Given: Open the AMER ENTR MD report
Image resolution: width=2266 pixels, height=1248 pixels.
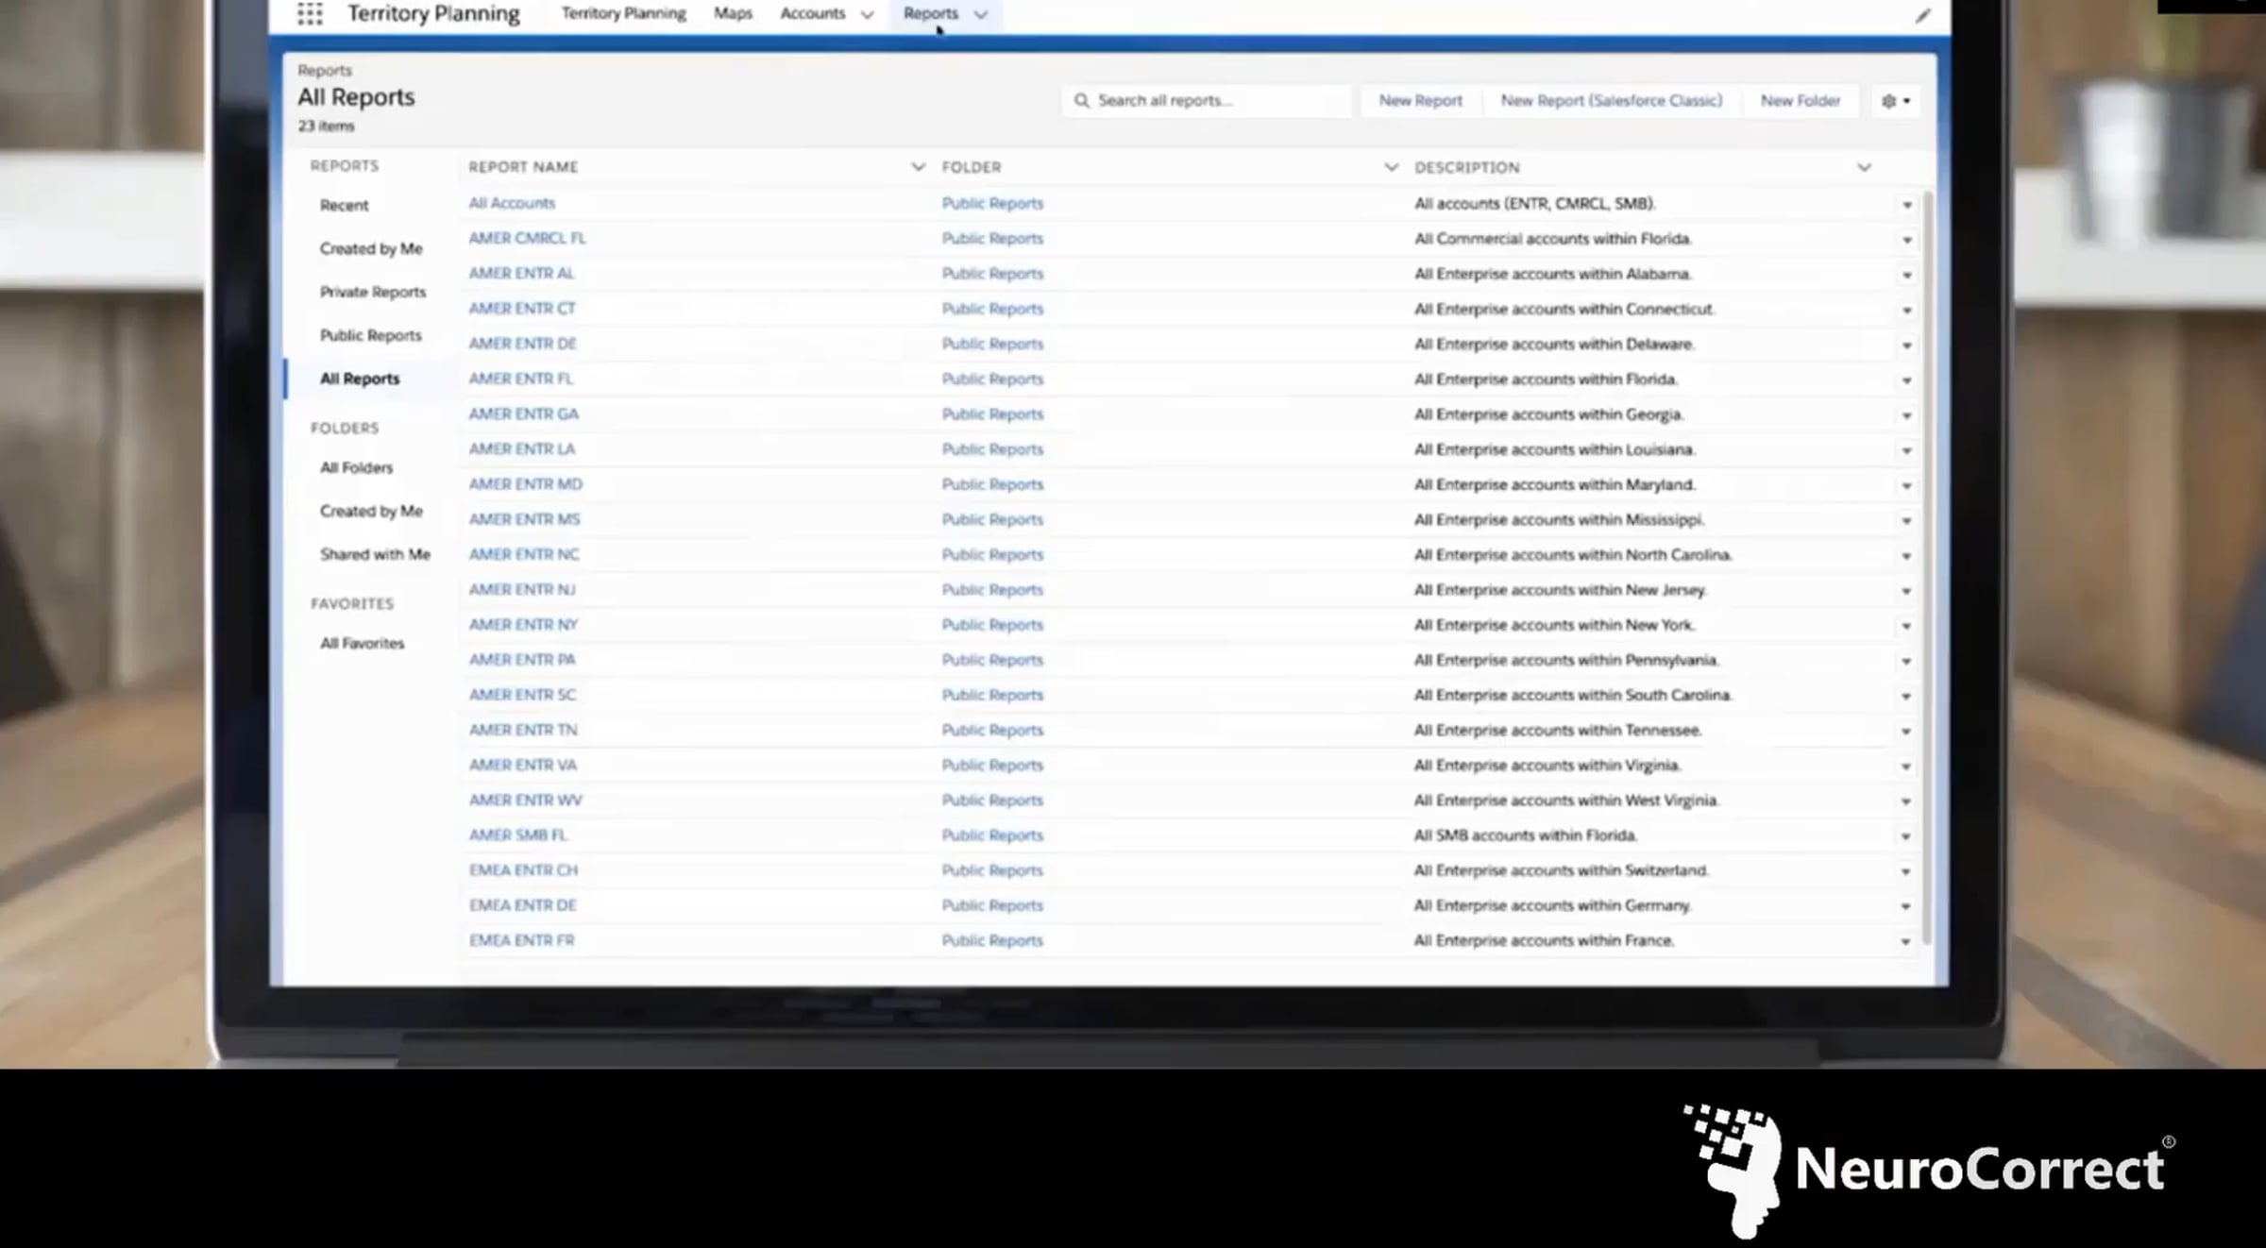Looking at the screenshot, I should tap(525, 483).
